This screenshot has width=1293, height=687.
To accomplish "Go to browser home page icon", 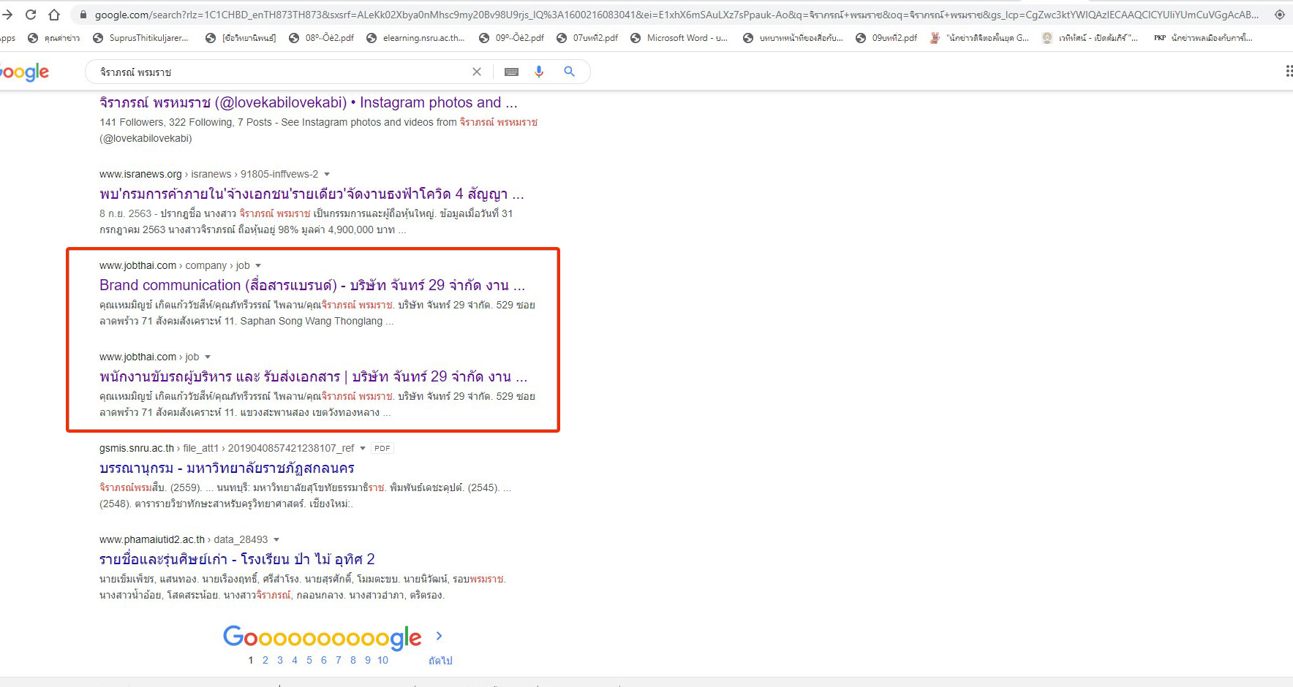I will [x=54, y=15].
